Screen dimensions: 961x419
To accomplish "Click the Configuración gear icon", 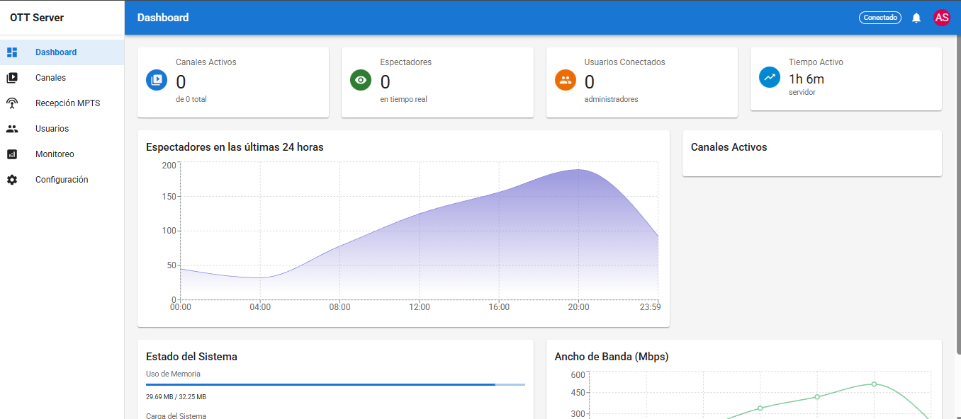I will (12, 180).
